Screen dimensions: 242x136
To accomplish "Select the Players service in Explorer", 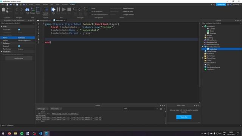I will (209, 36).
